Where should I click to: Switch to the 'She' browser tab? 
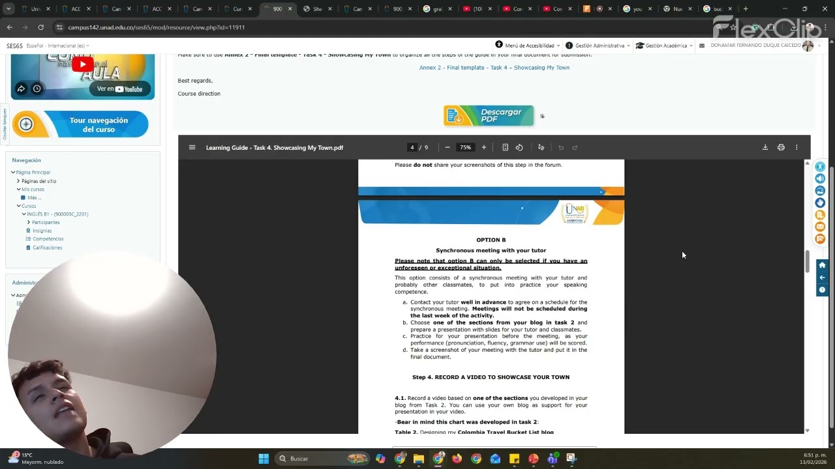(318, 9)
